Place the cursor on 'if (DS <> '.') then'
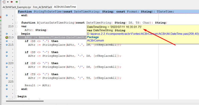This screenshot has width=199, height=105. point(41,41)
